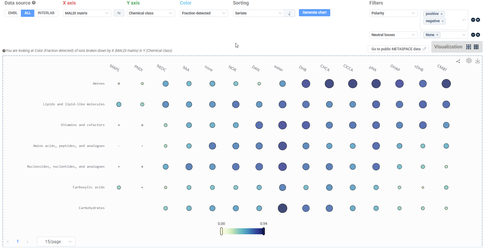
Task: Click the NEDC column label
Action: click(x=162, y=68)
